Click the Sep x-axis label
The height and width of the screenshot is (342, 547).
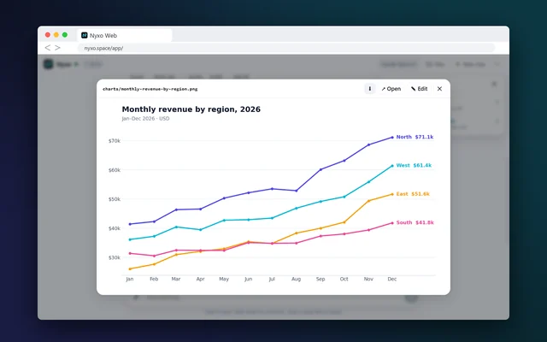click(321, 279)
